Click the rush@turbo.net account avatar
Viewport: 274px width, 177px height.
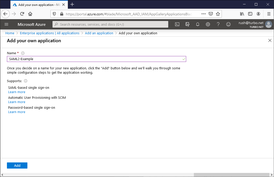click(268, 24)
